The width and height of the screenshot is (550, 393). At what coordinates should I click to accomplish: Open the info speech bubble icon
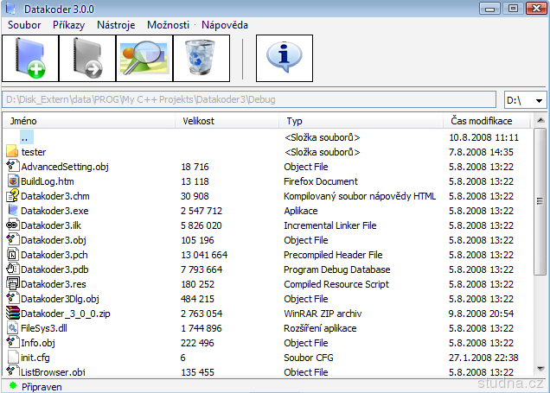click(x=285, y=59)
